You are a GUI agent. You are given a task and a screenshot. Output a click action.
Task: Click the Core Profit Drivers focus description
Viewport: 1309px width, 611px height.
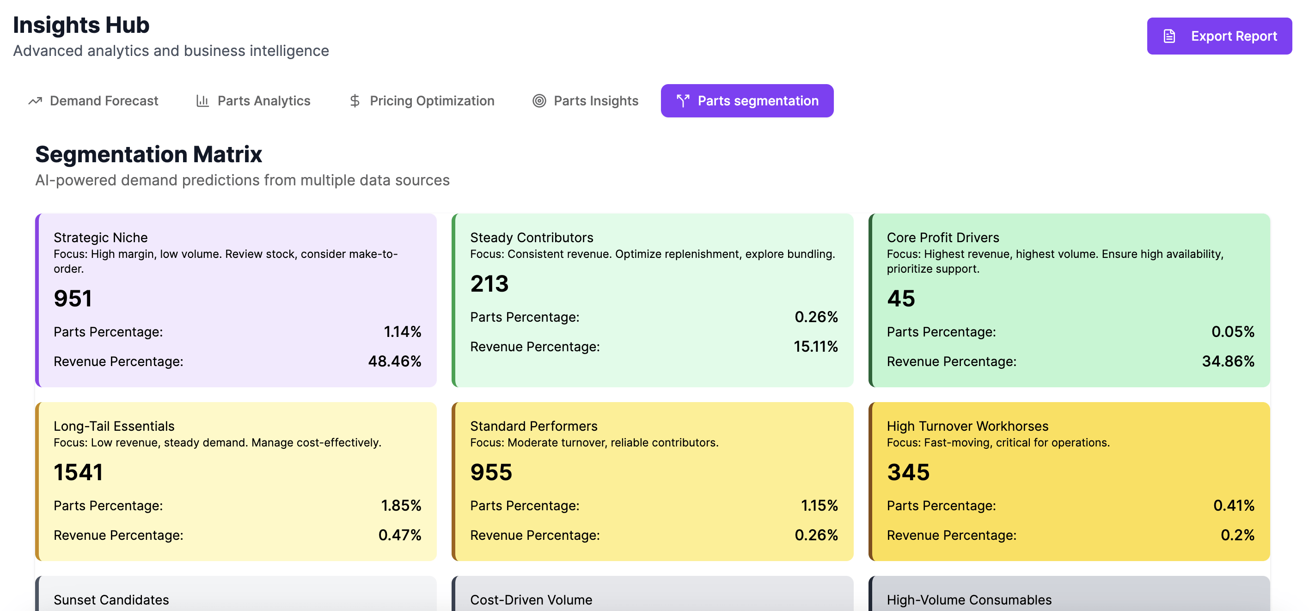coord(1055,261)
